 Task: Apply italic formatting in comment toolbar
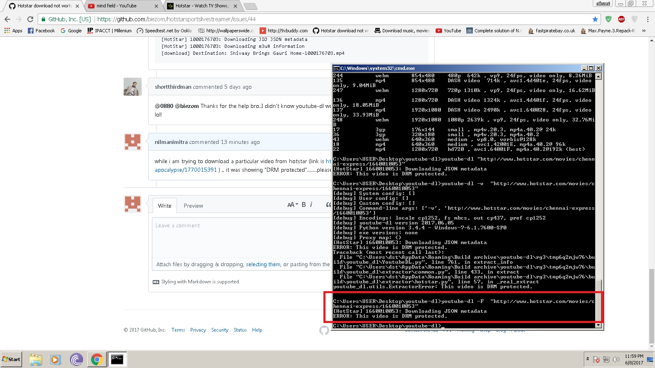311,204
